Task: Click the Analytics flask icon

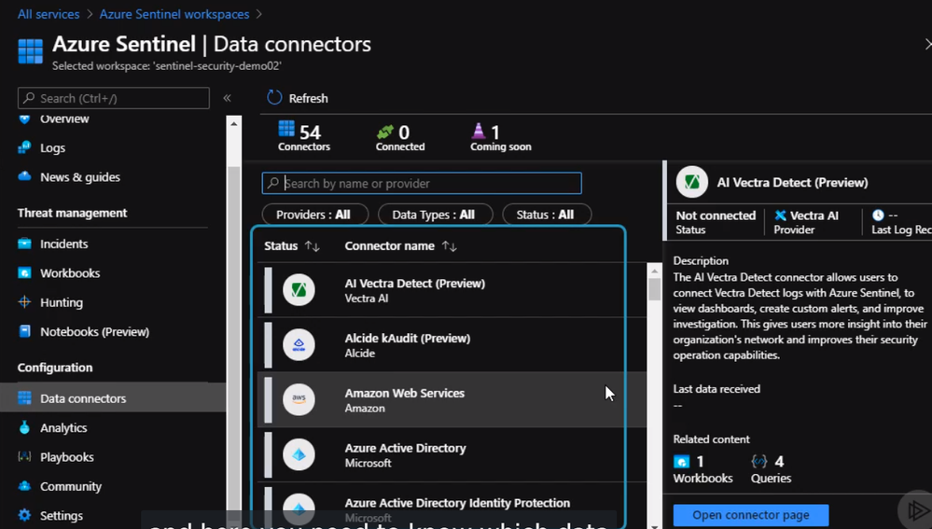Action: [x=24, y=427]
